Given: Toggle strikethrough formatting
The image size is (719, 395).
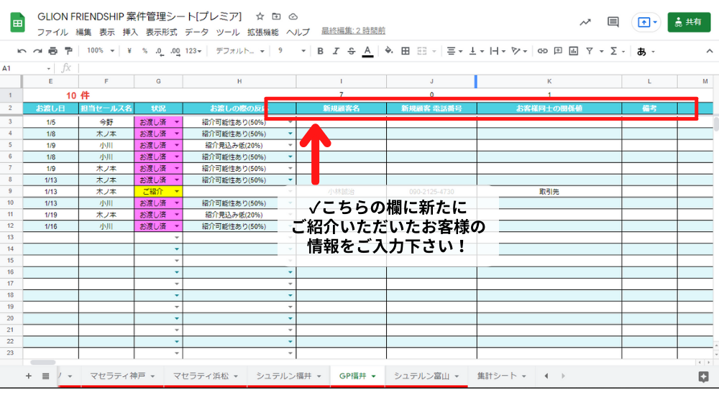Looking at the screenshot, I should pos(351,51).
